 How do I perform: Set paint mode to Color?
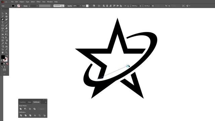2,64
